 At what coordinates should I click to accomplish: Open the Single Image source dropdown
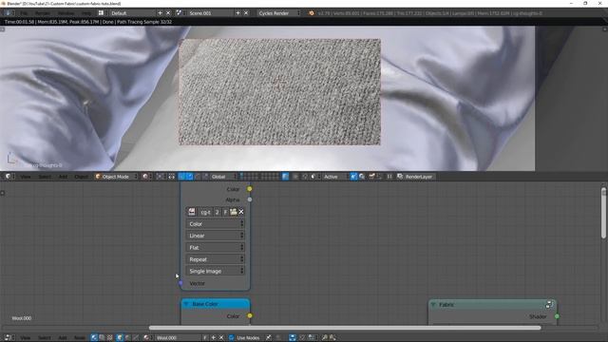216,271
